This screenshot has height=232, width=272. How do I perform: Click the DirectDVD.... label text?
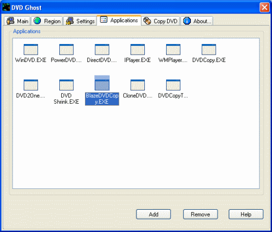pyautogui.click(x=102, y=60)
